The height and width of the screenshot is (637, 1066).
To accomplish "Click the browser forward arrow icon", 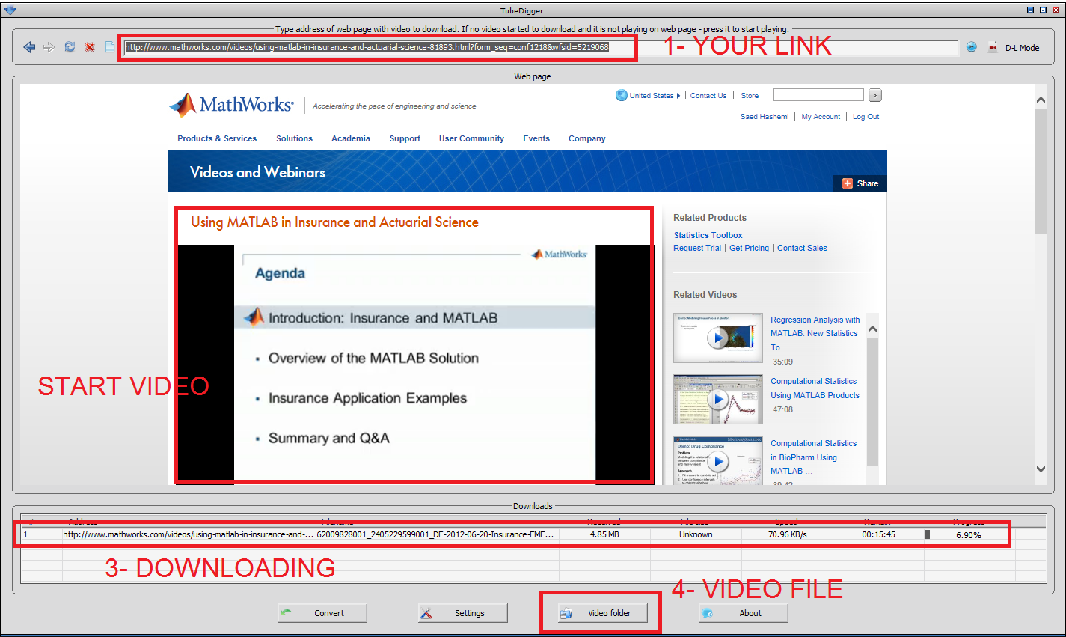I will [x=49, y=47].
